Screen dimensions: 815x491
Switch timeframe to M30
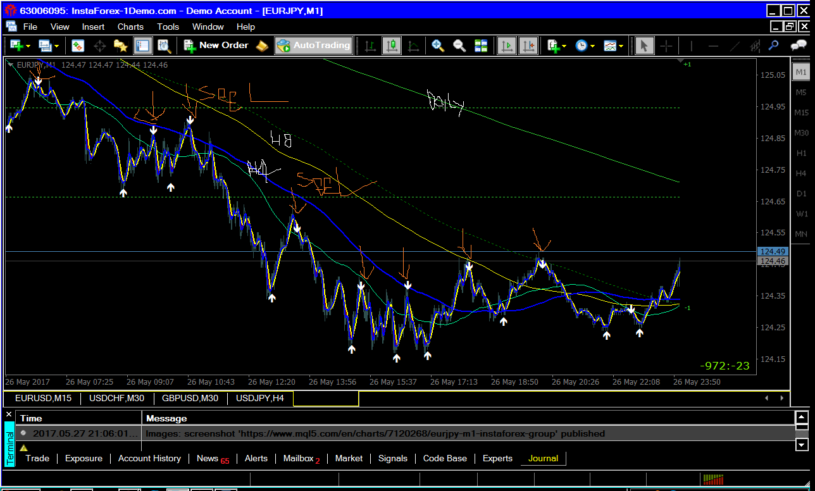click(x=801, y=132)
